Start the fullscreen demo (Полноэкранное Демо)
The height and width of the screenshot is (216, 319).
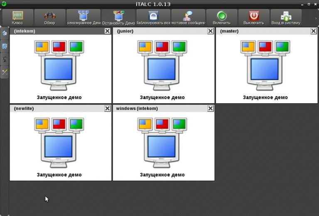point(83,17)
